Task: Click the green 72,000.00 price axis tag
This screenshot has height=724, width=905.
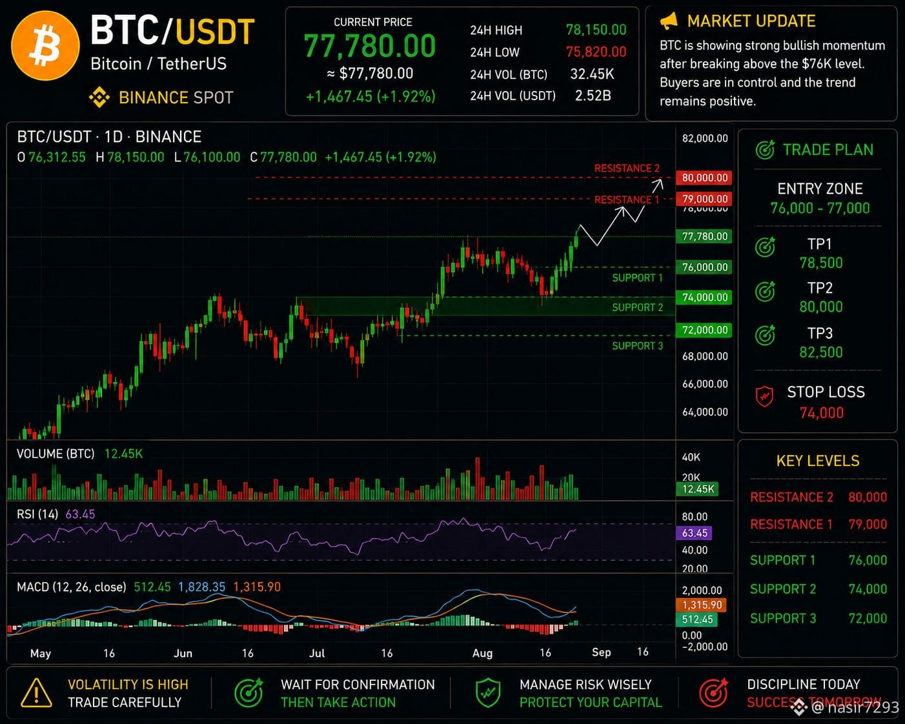Action: 704,330
